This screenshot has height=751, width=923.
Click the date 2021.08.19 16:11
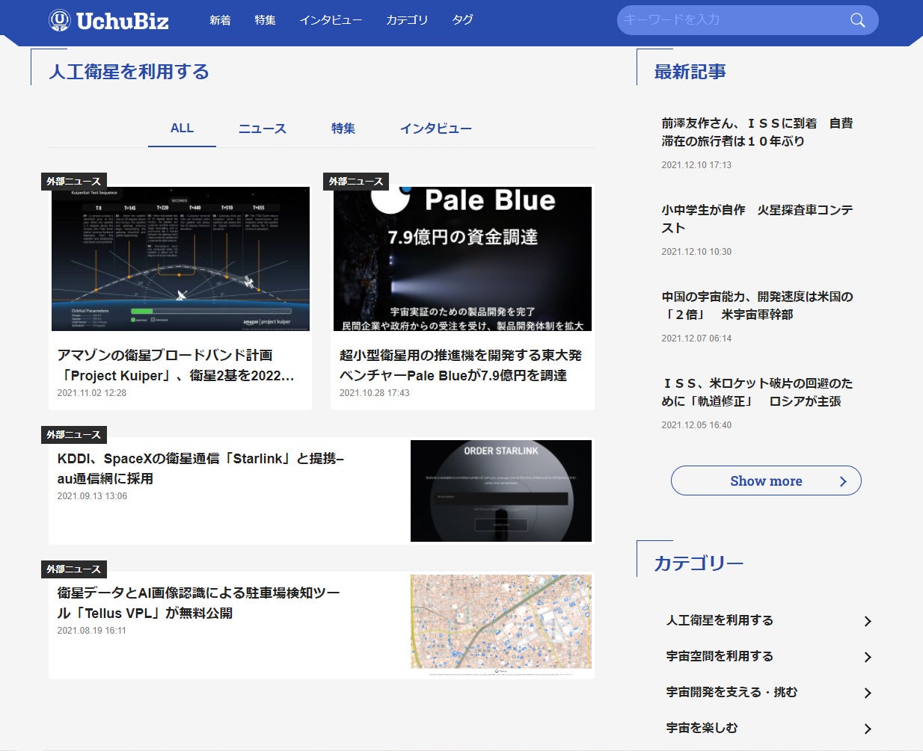click(92, 631)
